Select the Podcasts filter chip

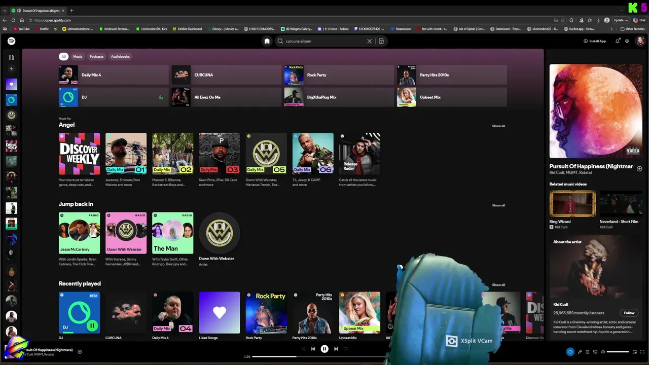(96, 56)
